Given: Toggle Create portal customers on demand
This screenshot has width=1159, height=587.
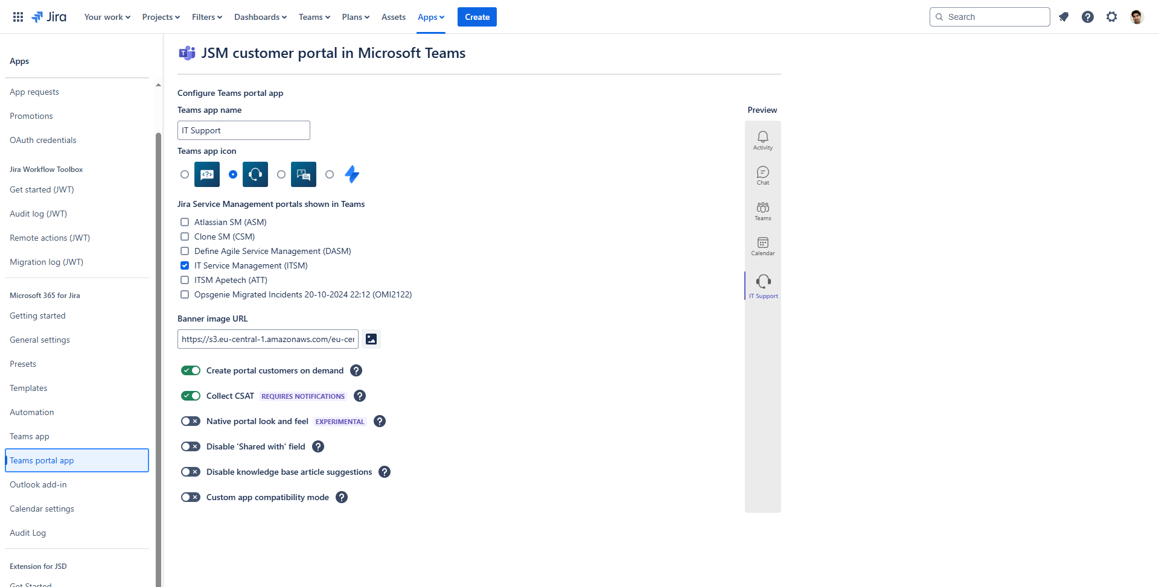Looking at the screenshot, I should (x=191, y=370).
